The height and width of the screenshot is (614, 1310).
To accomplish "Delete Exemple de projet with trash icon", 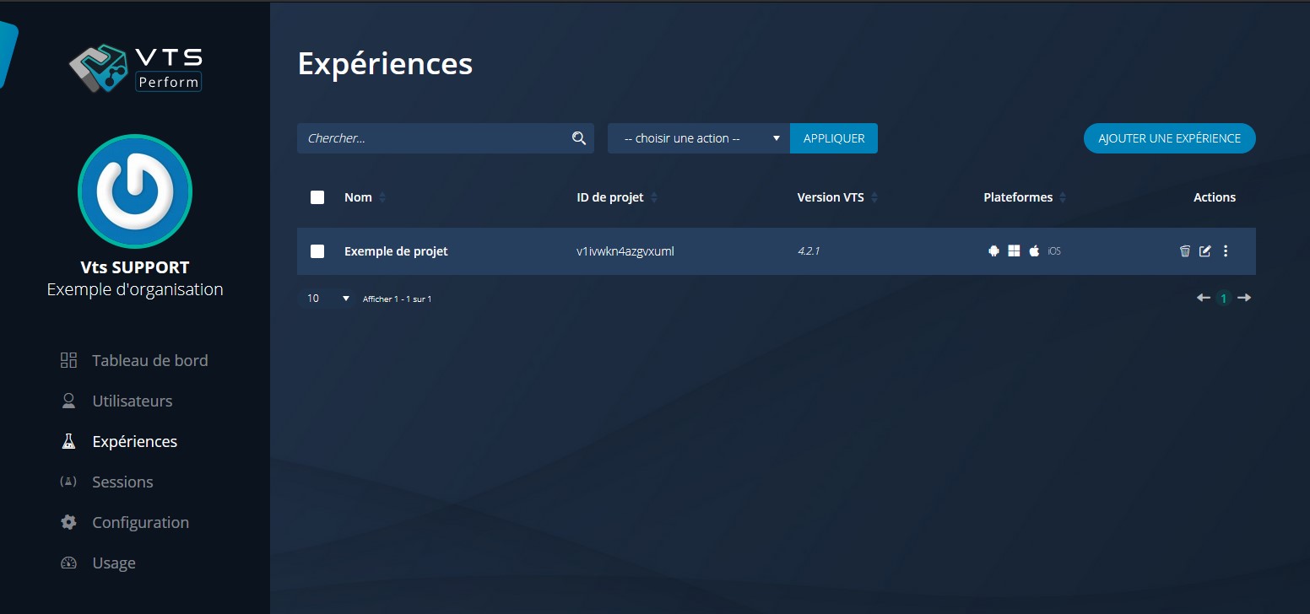I will [x=1185, y=250].
